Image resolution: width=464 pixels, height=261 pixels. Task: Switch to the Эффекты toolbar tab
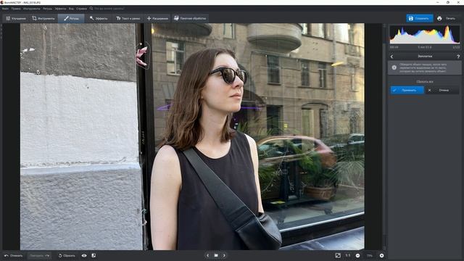[x=99, y=18]
